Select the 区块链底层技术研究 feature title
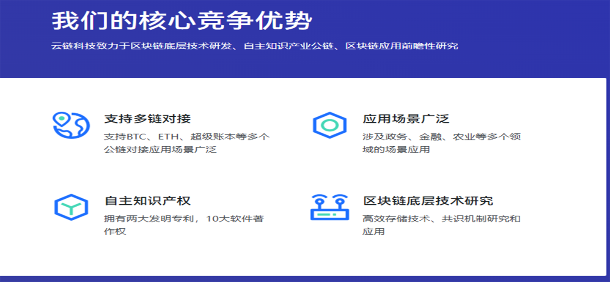 428,201
